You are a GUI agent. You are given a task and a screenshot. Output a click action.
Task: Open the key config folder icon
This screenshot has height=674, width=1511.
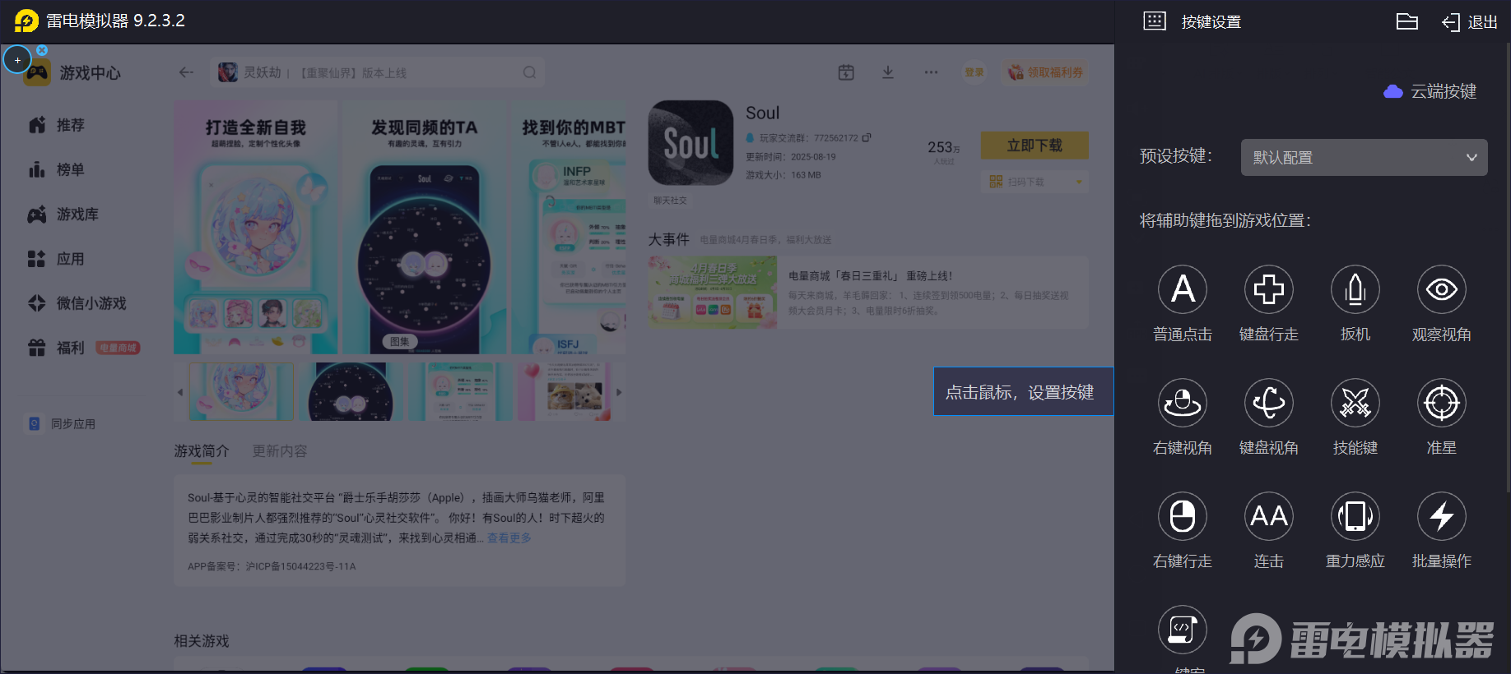point(1407,21)
